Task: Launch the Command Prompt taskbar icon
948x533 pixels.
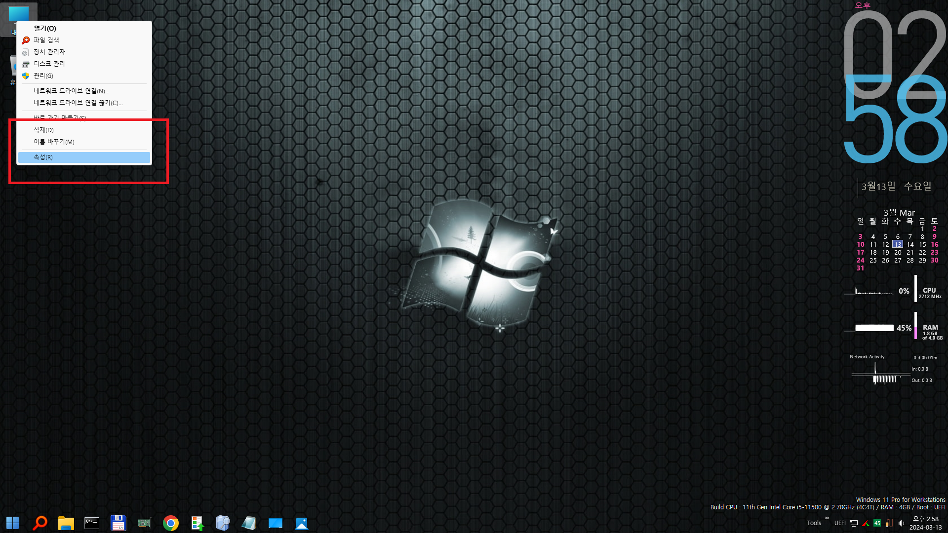Action: point(92,523)
